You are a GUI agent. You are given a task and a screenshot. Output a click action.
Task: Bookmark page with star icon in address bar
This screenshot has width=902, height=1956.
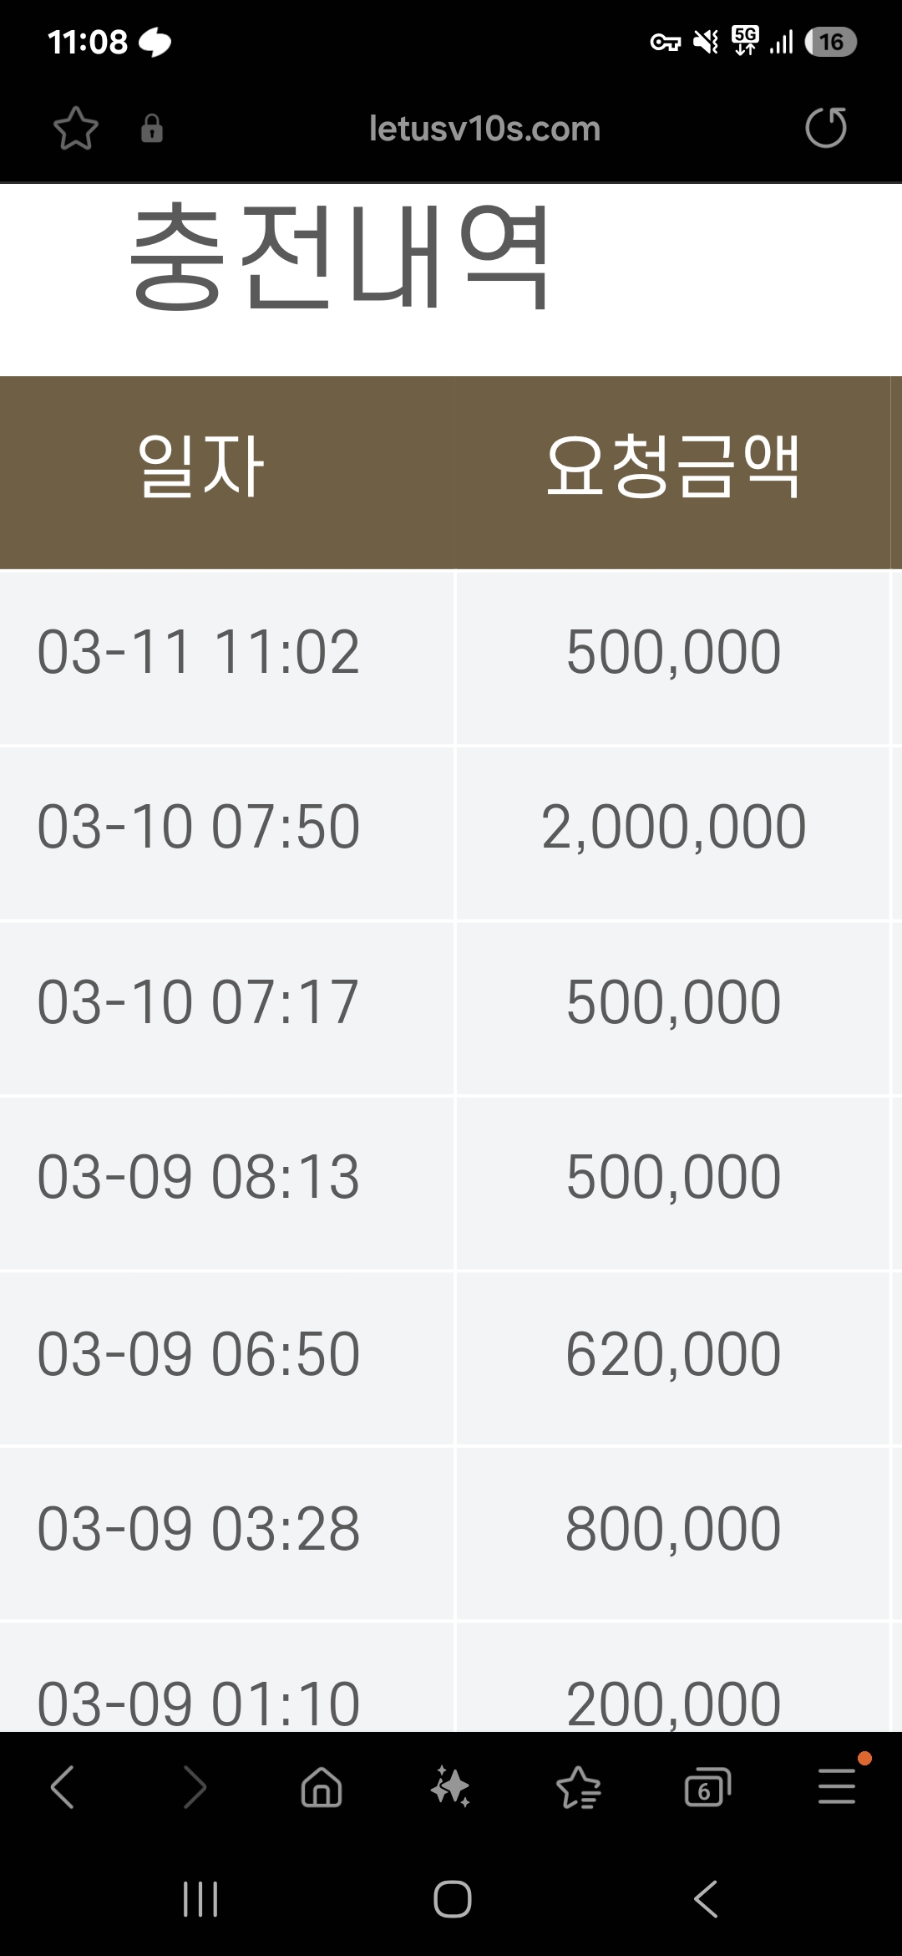76,129
